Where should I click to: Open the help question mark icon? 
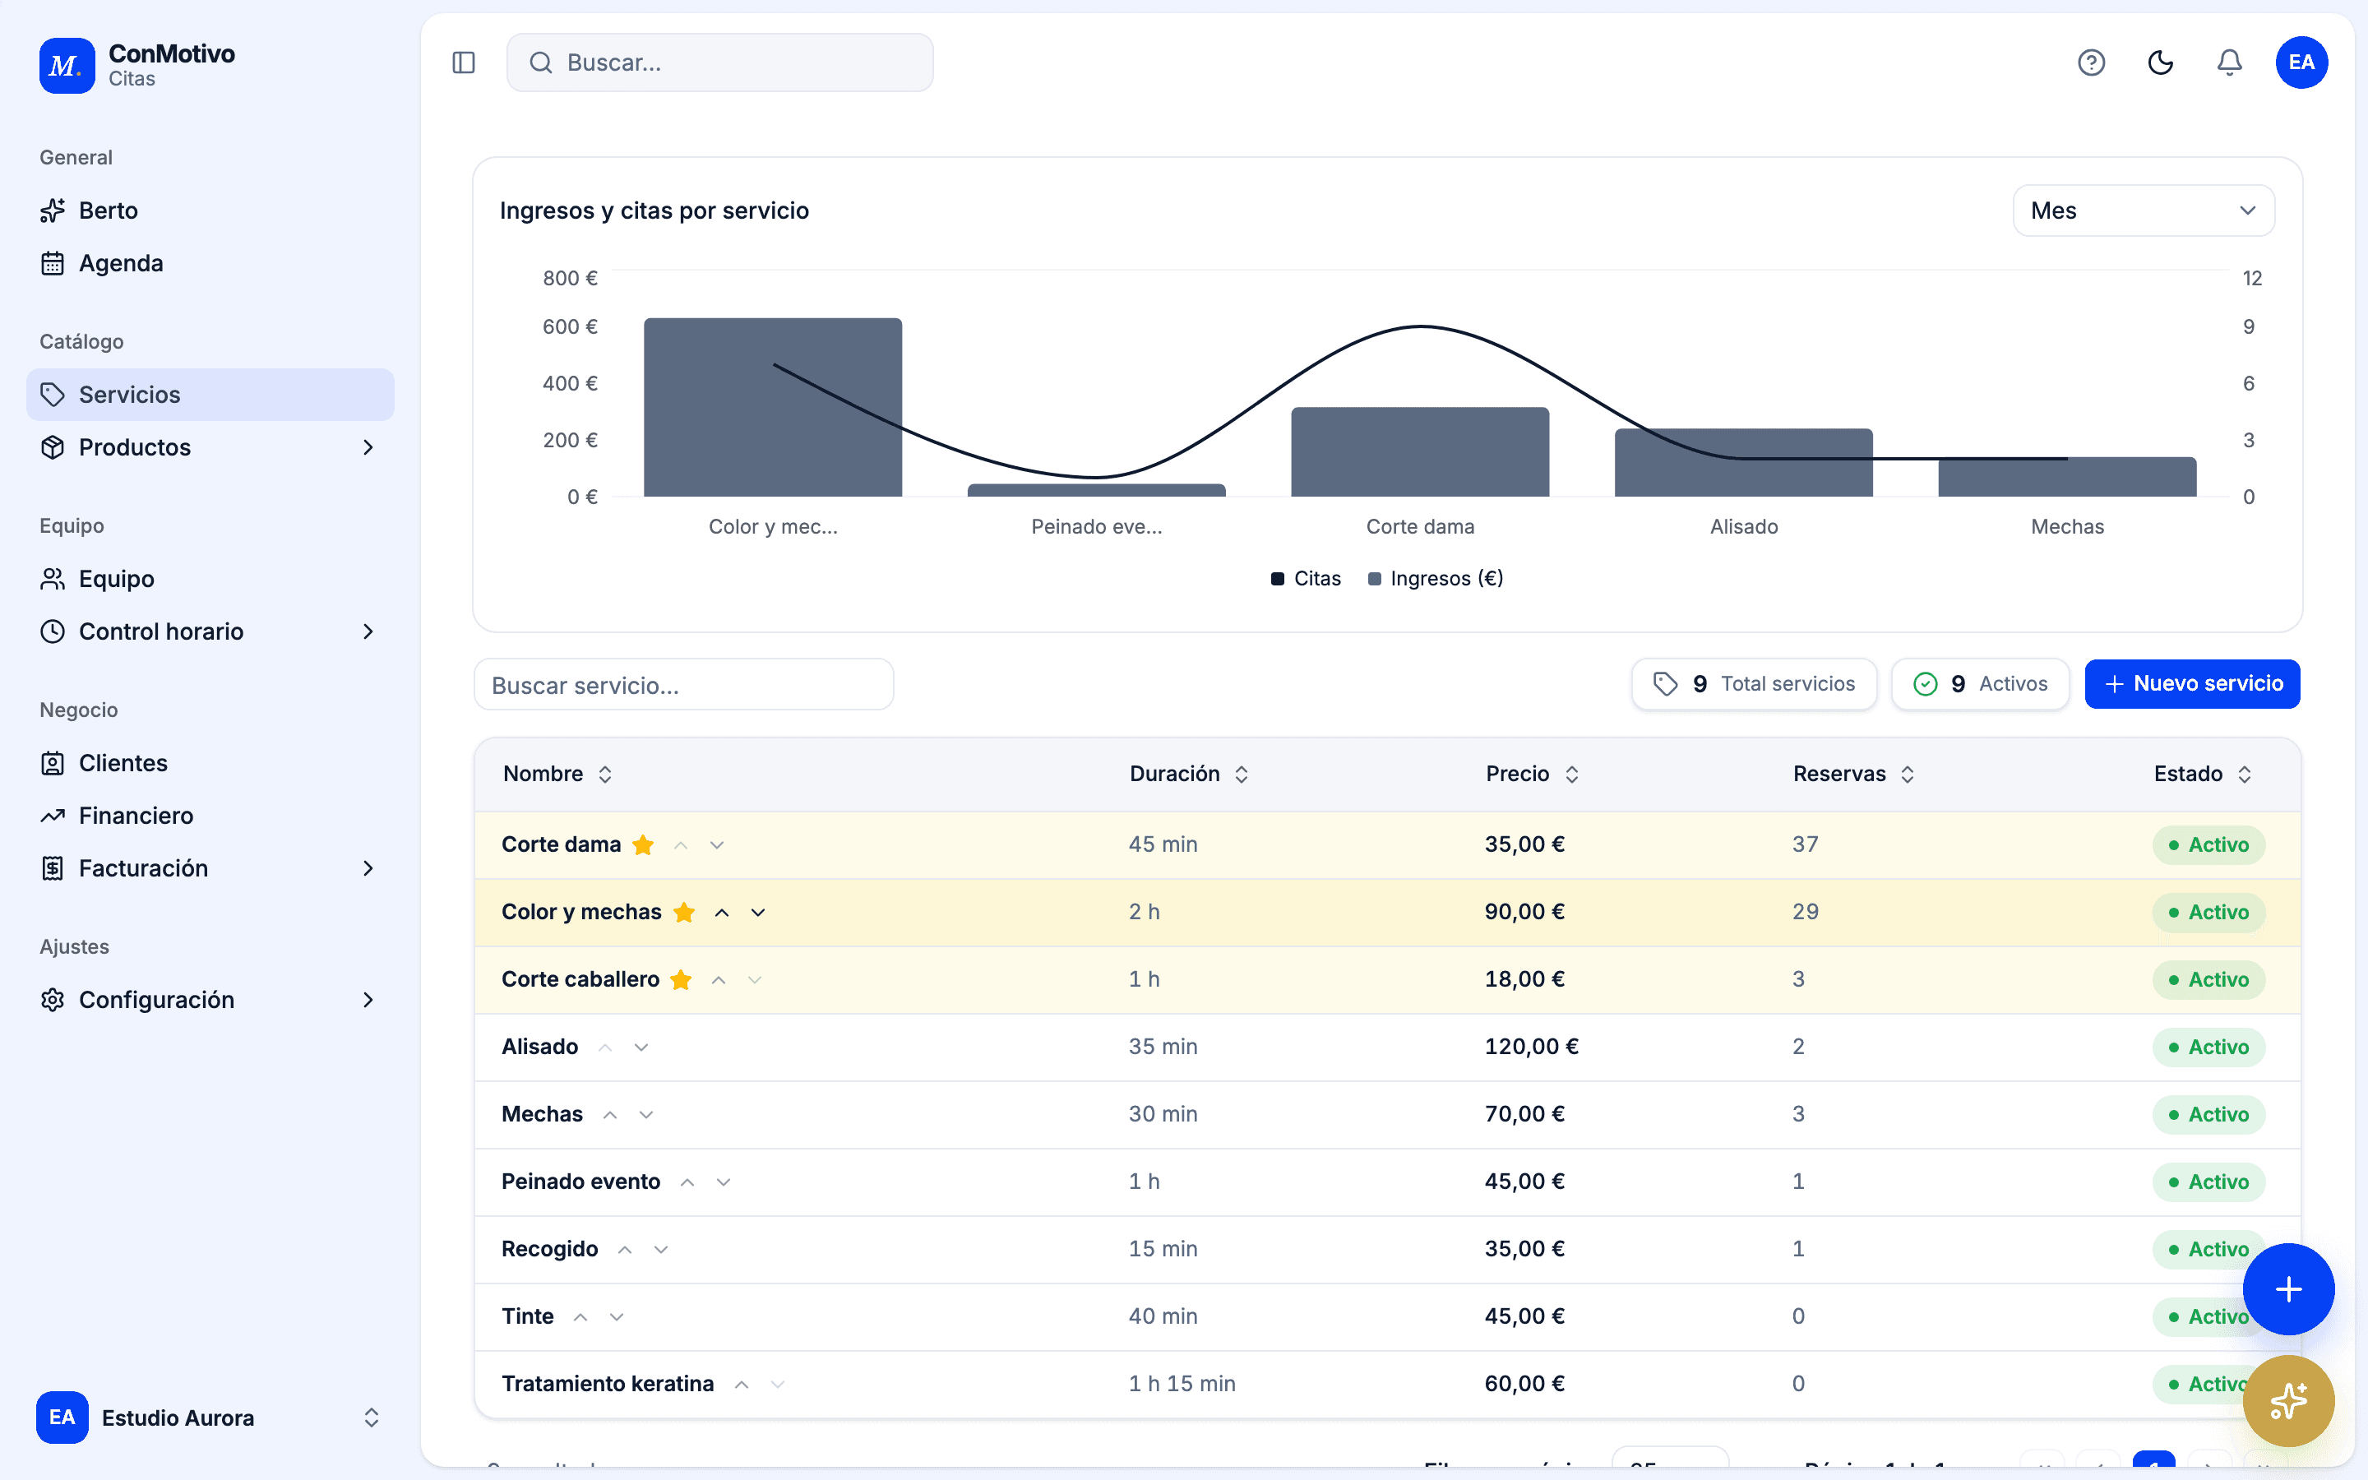click(2091, 62)
